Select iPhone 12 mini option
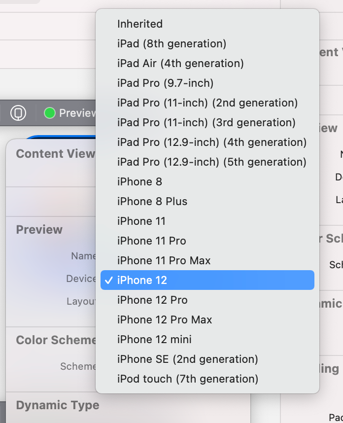The image size is (343, 423). click(x=154, y=339)
